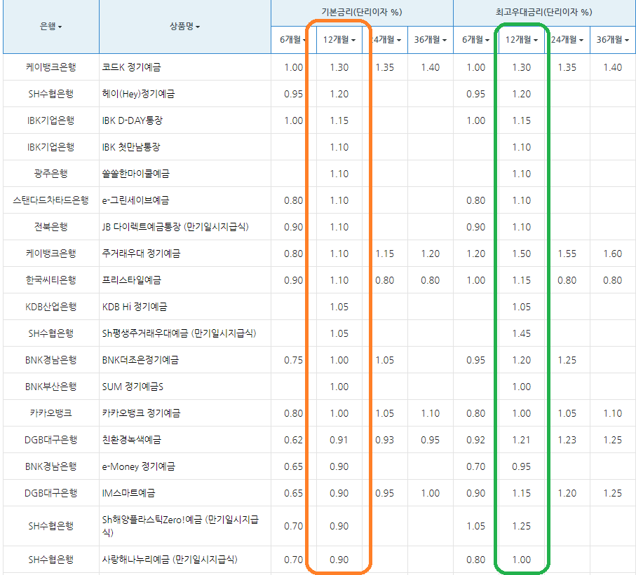The image size is (636, 575).
Task: Click bank name BNK부산은행
Action: tap(50, 387)
